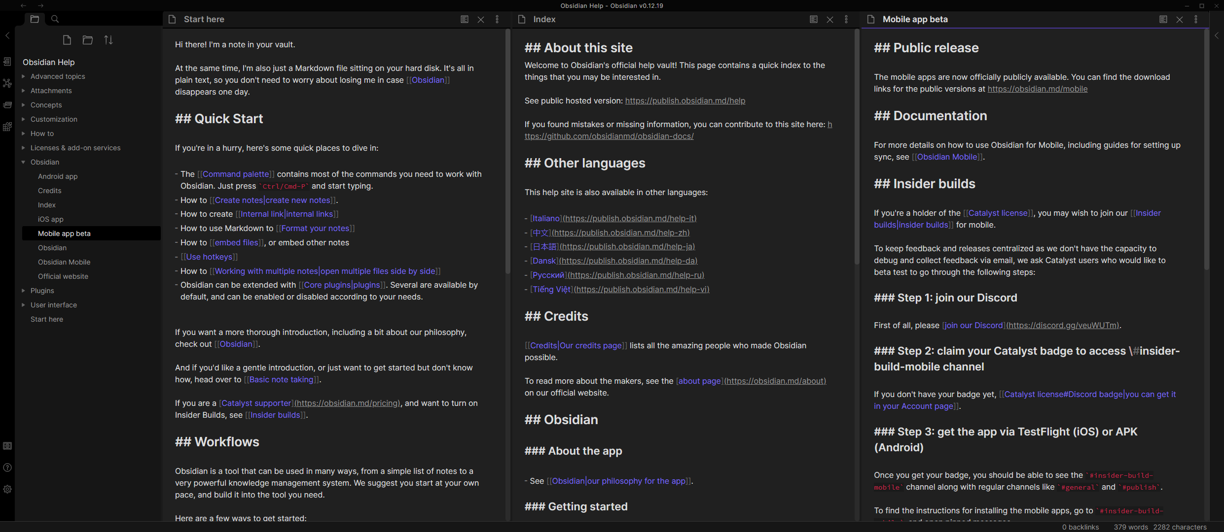Follow the Basic note taking link
Viewport: 1224px width, 532px height.
[281, 379]
